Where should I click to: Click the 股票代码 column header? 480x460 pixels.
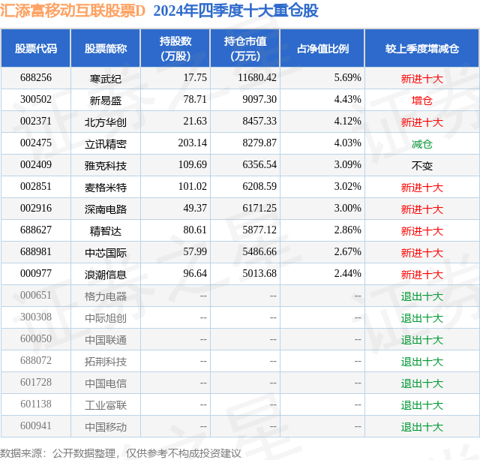click(36, 48)
